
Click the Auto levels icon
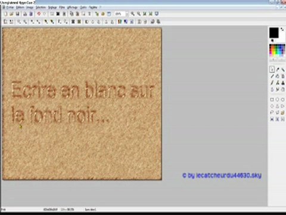(x=5, y=21)
